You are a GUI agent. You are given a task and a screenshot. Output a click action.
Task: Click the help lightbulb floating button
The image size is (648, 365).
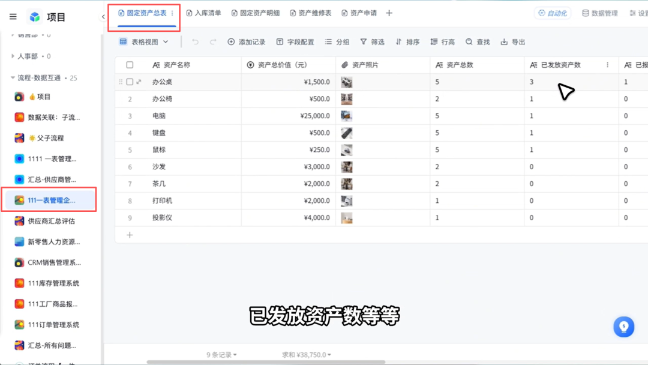point(623,327)
